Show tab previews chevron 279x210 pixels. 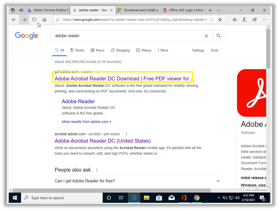click(218, 11)
